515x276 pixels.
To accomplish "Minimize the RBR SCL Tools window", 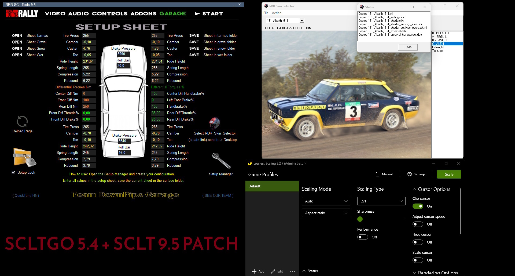I will click(234, 5).
